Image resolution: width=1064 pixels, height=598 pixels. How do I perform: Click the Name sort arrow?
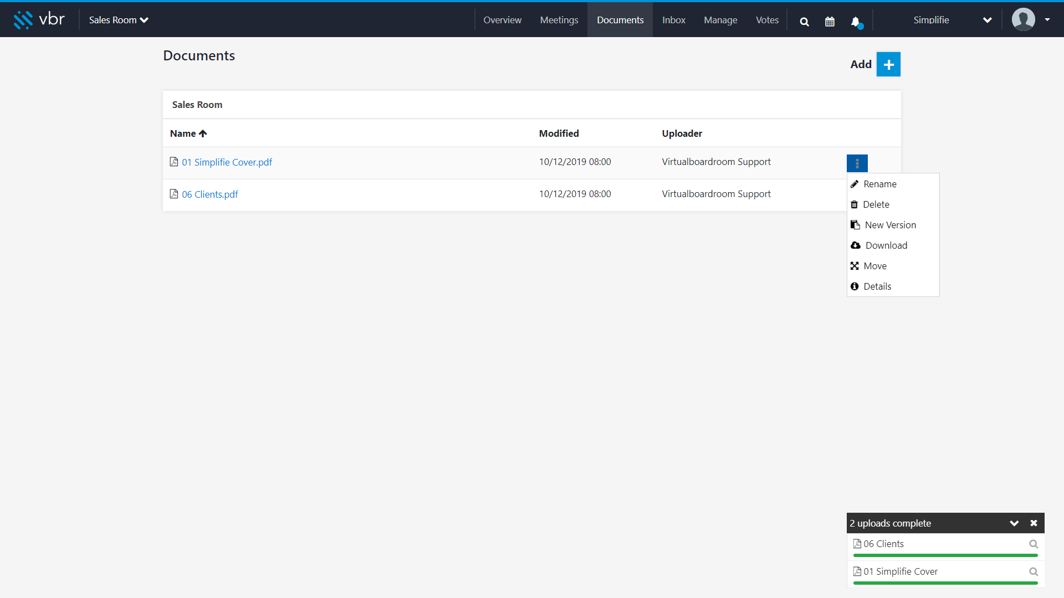tap(203, 133)
